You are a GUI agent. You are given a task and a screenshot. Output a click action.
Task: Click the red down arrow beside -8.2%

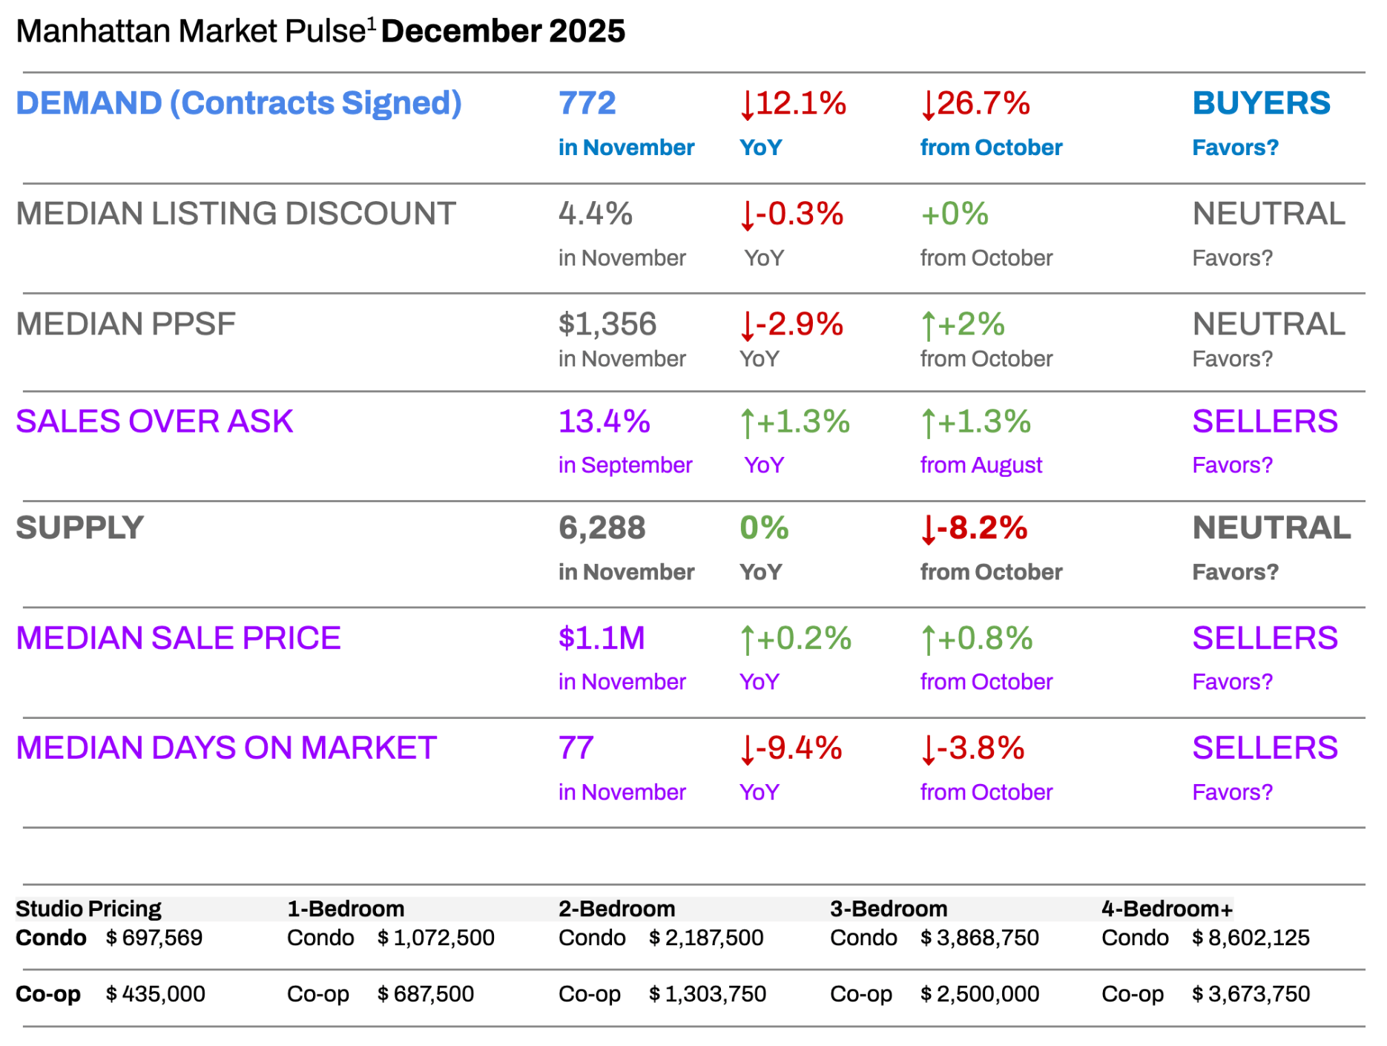pos(928,530)
